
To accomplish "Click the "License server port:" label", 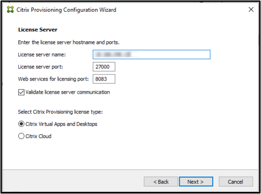I will [40, 67].
